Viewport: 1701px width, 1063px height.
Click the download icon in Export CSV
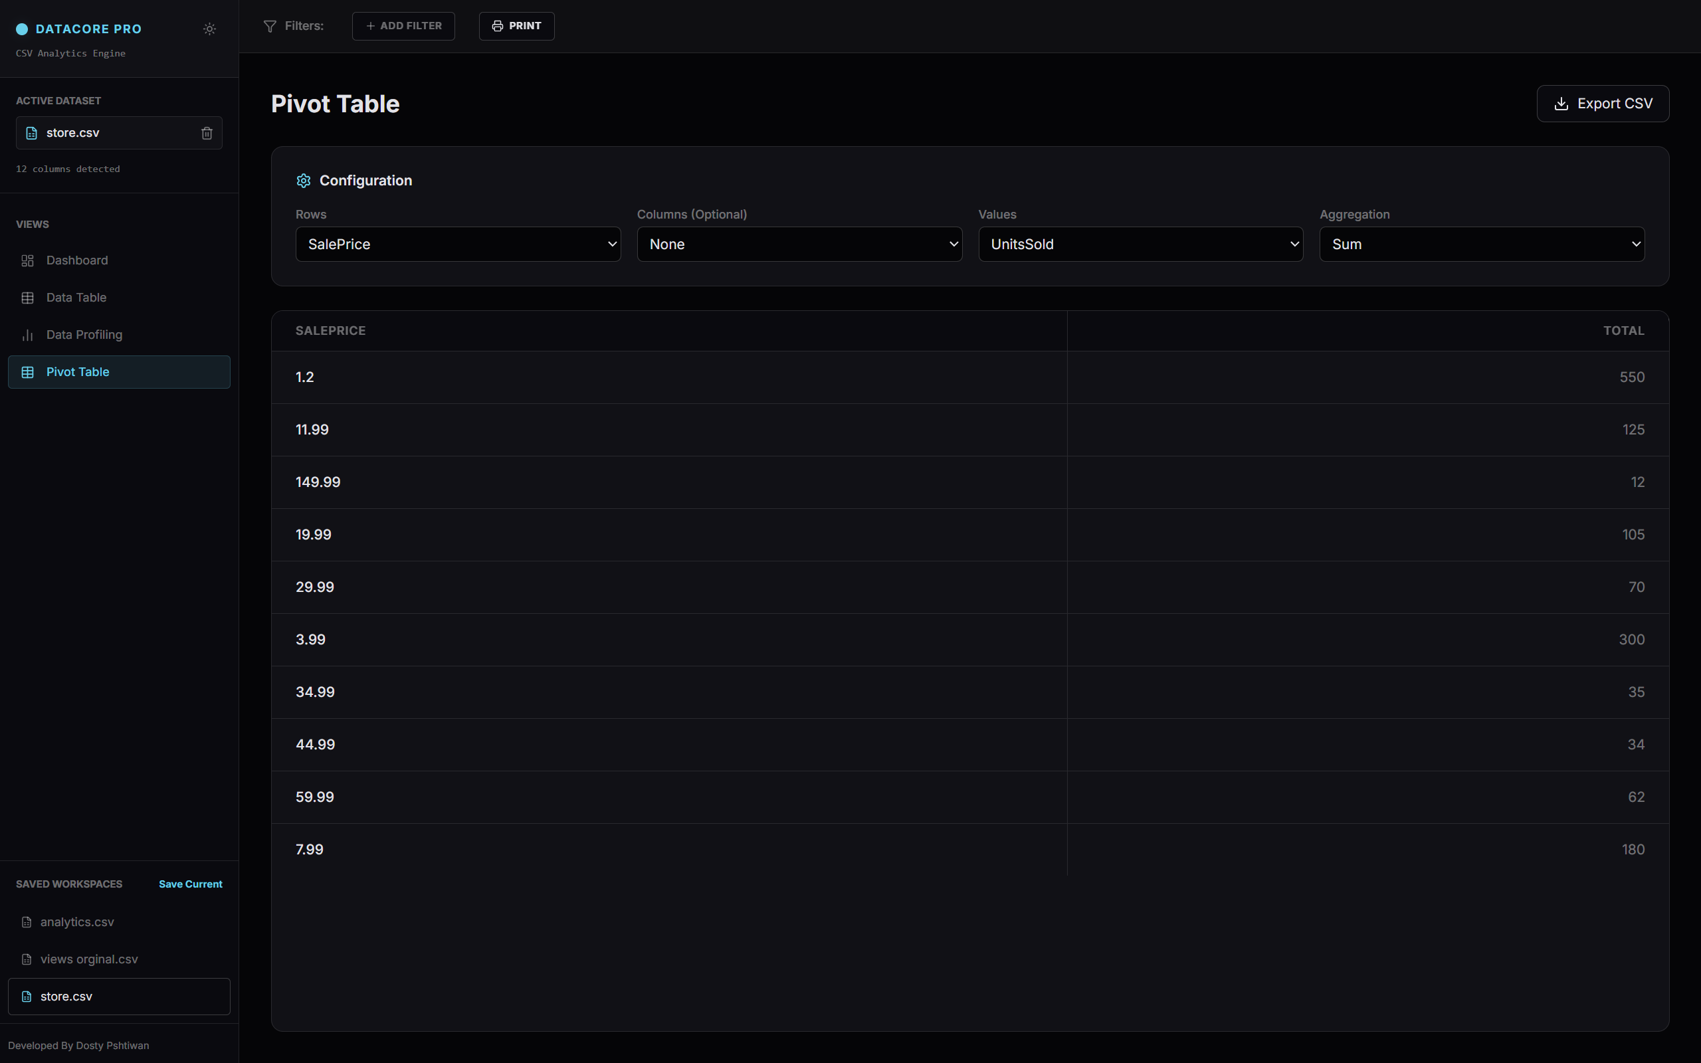1561,104
